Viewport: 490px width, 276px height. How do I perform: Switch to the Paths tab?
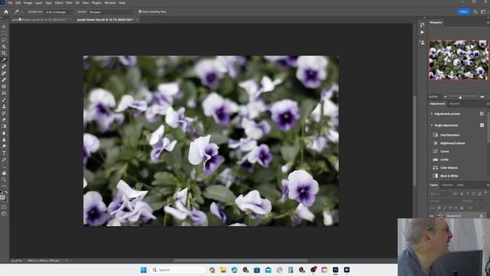[460, 185]
